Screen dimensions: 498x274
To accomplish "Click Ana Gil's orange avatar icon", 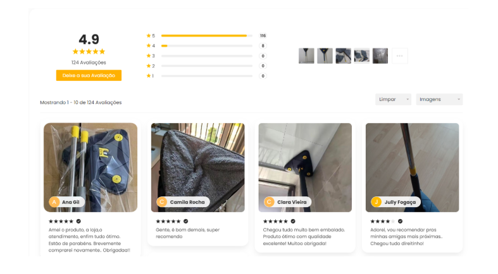I will (x=54, y=202).
